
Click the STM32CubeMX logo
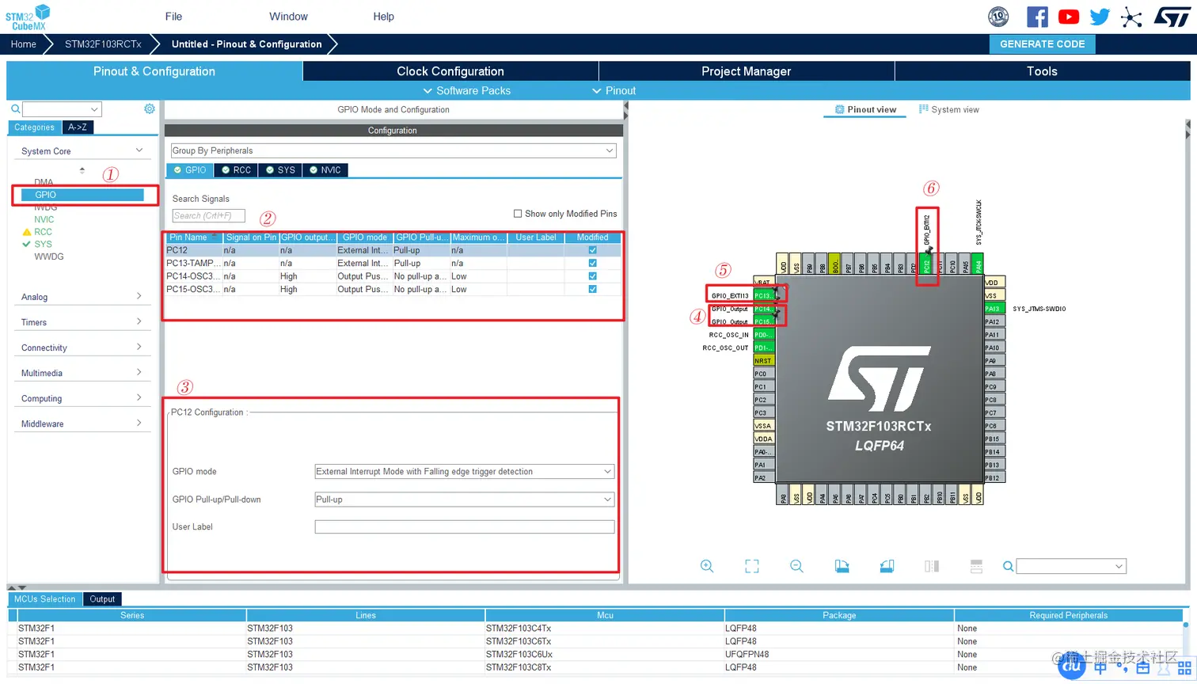coord(28,17)
